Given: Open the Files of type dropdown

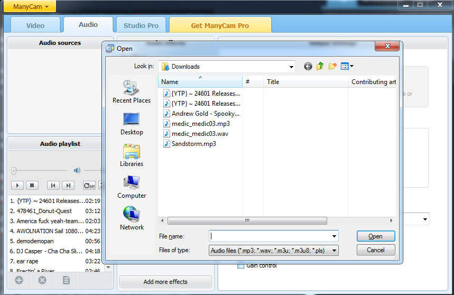Looking at the screenshot, I should (x=274, y=251).
